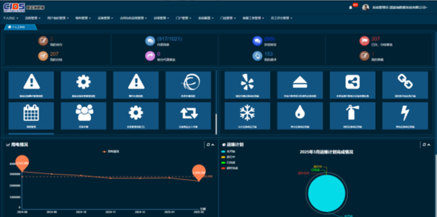Open the calendar schedule management tile
Screen dimensions: 437x217
[x=31, y=116]
